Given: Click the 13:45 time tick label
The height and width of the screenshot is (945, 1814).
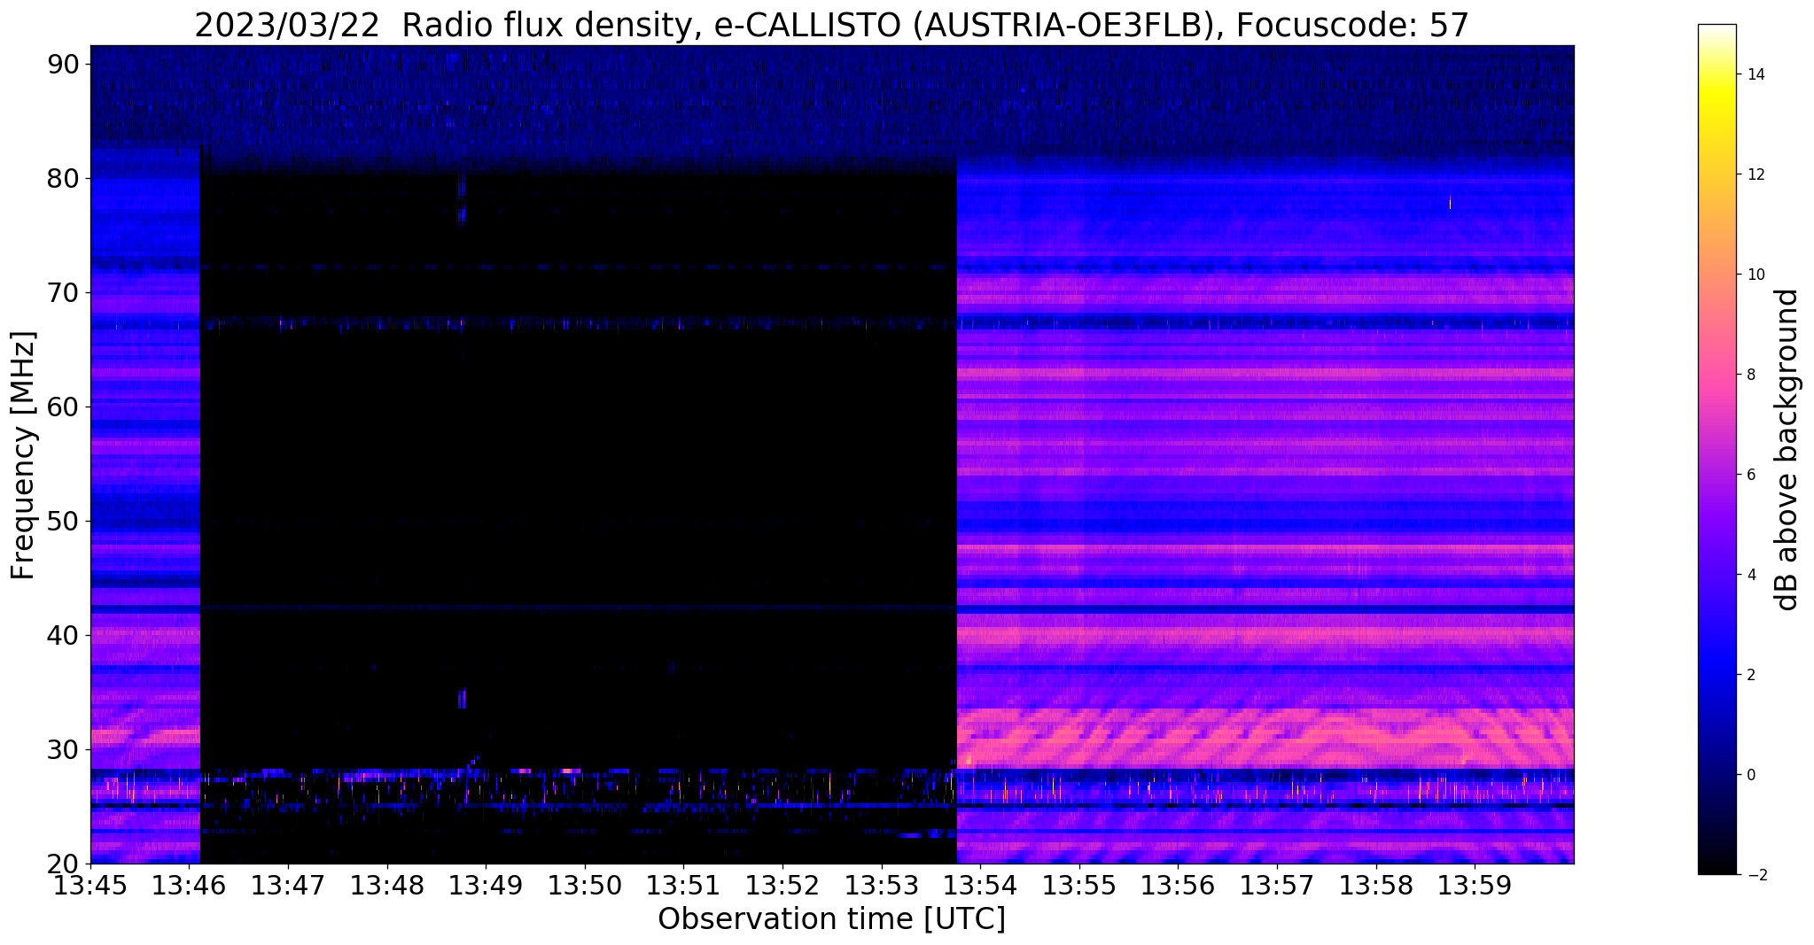Looking at the screenshot, I should (90, 887).
